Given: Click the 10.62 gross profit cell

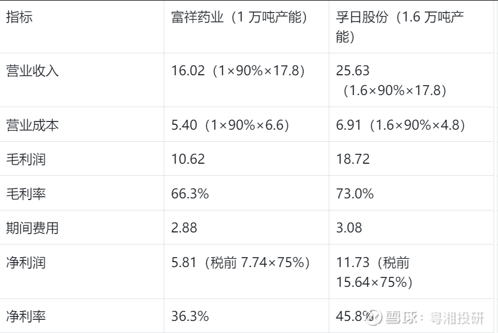Looking at the screenshot, I should [188, 159].
